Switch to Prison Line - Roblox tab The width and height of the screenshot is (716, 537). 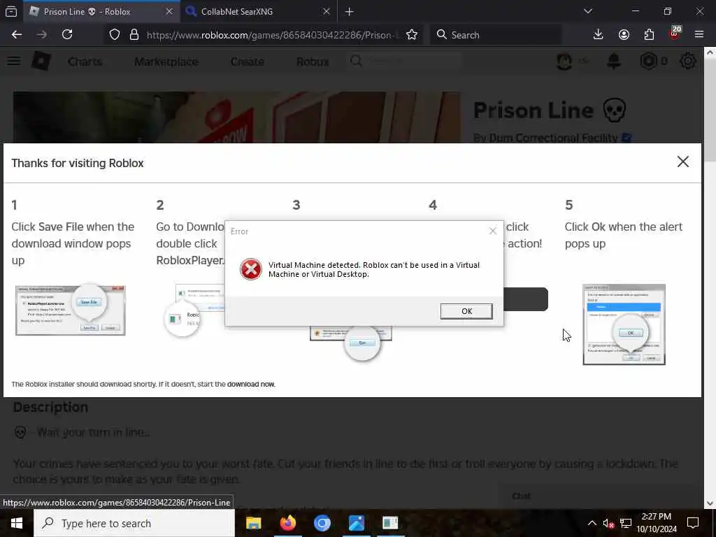pos(101,12)
